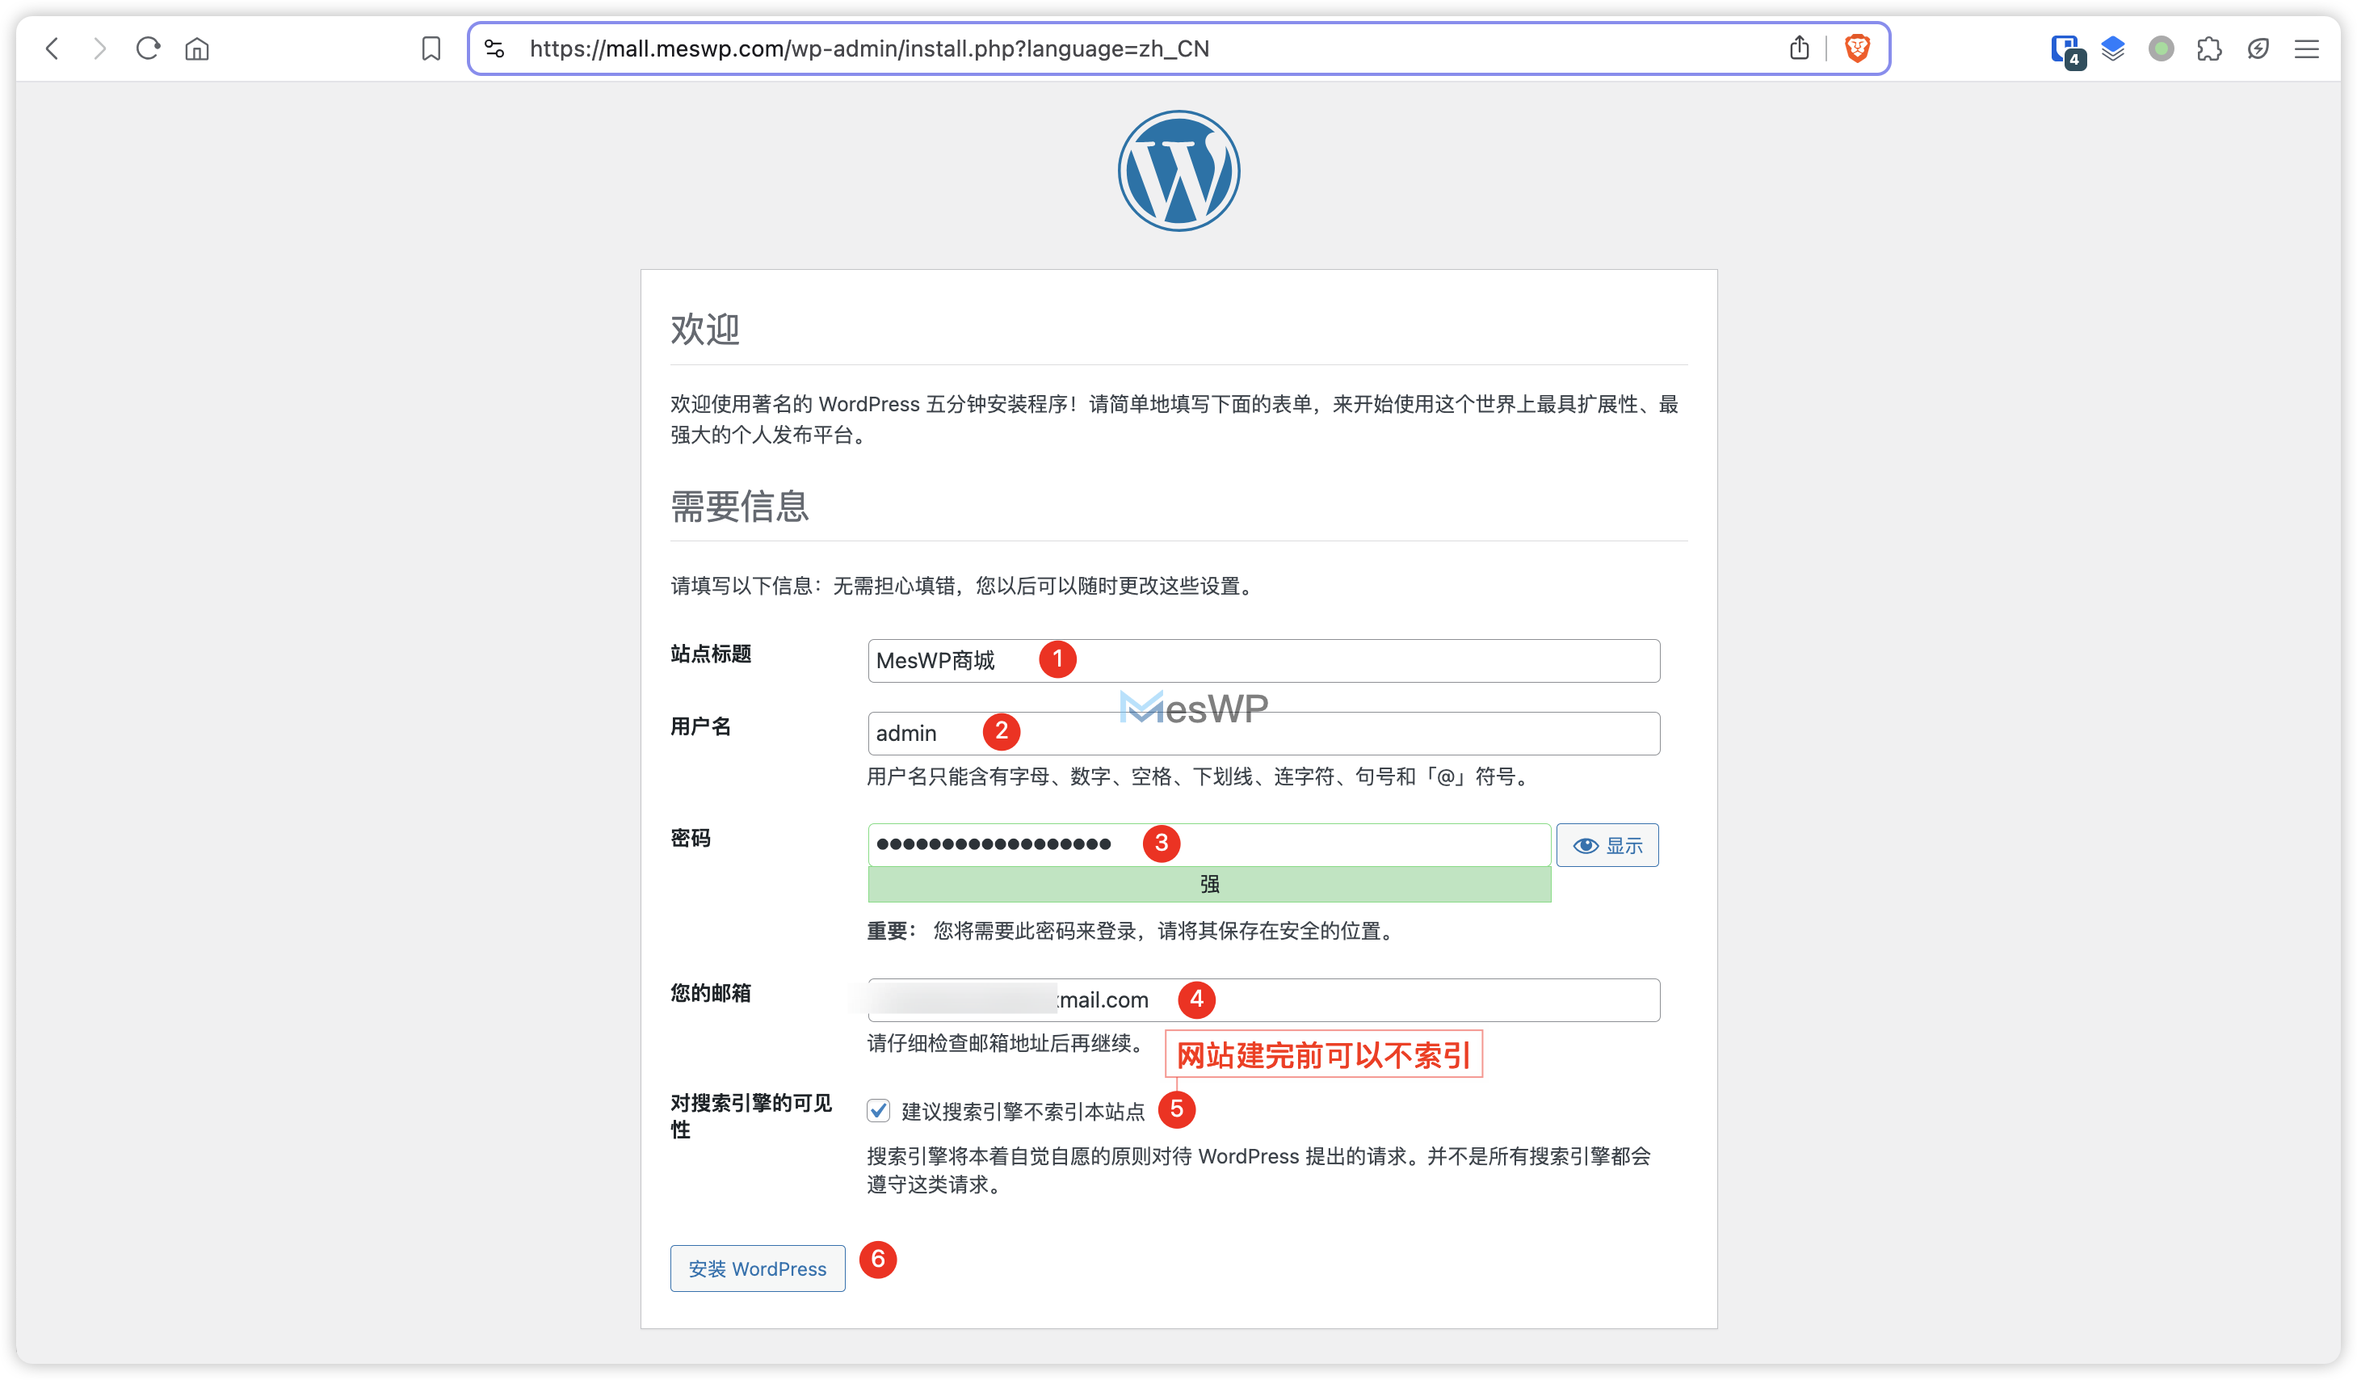Open Brave Shields lion icon

[1857, 48]
